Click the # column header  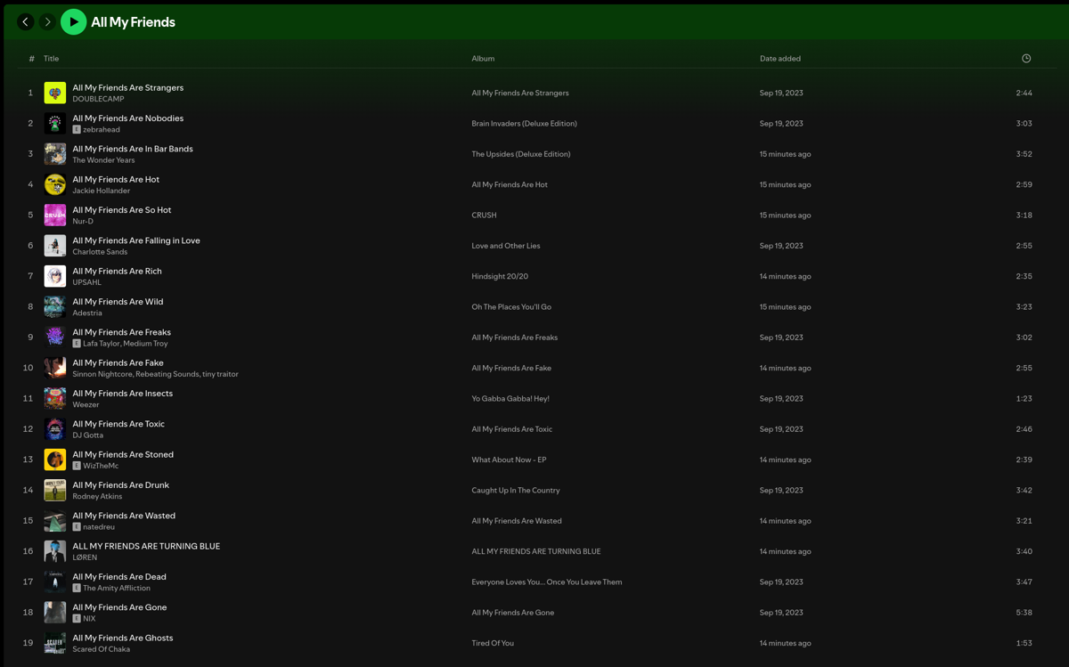click(31, 59)
